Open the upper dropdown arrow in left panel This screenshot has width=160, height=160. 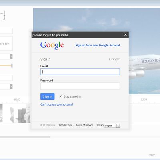(x=11, y=56)
